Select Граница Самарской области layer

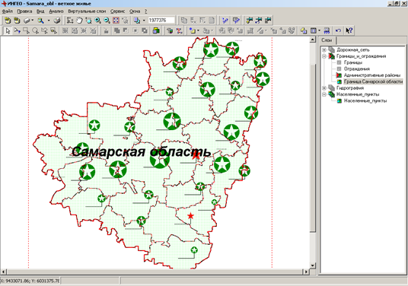coord(374,81)
